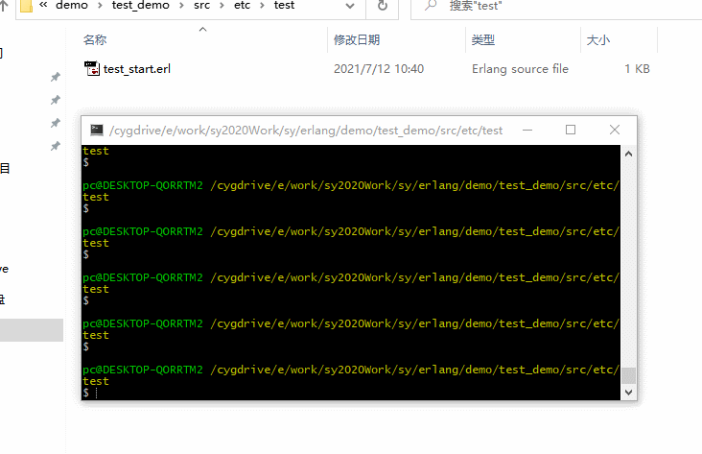The height and width of the screenshot is (454, 702).
Task: Click the fourth quick access pin icon
Action: 55,146
